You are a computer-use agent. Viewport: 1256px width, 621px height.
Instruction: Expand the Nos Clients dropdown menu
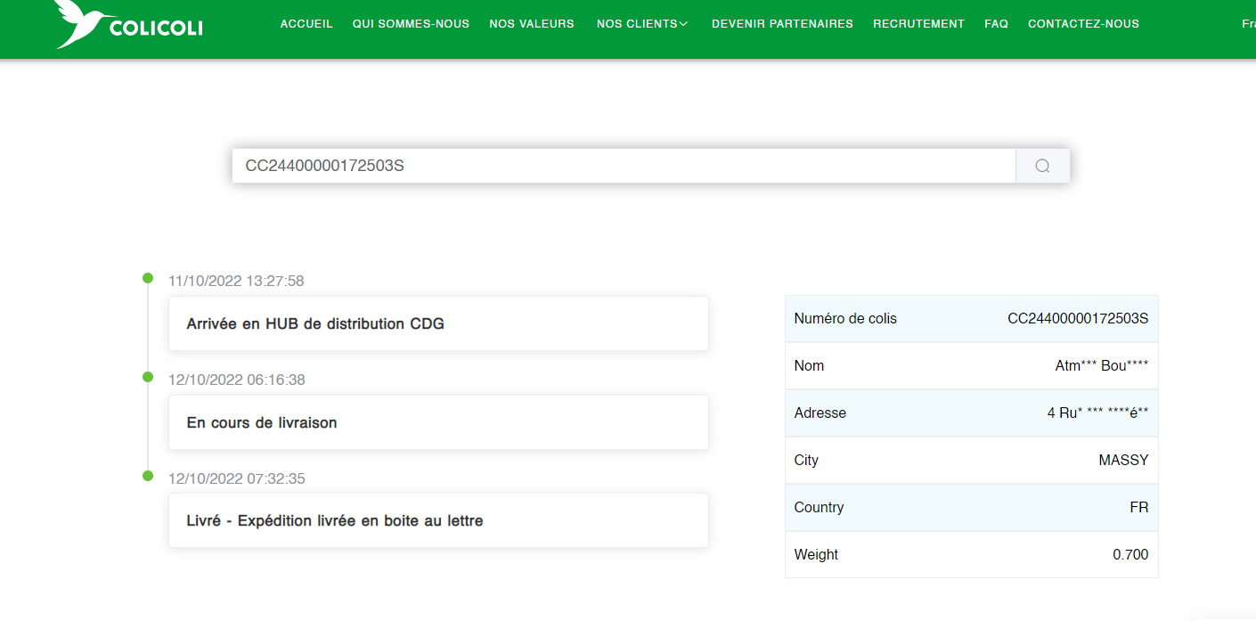click(x=642, y=24)
